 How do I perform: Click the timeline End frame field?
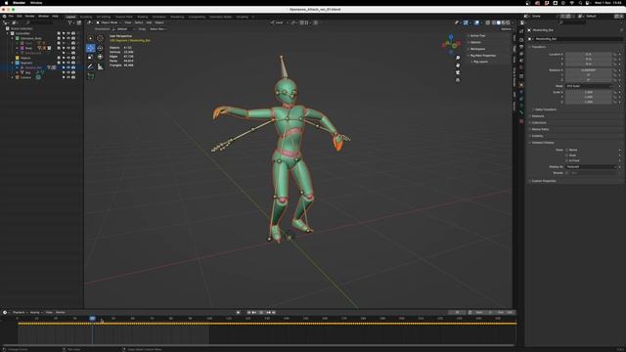507,313
